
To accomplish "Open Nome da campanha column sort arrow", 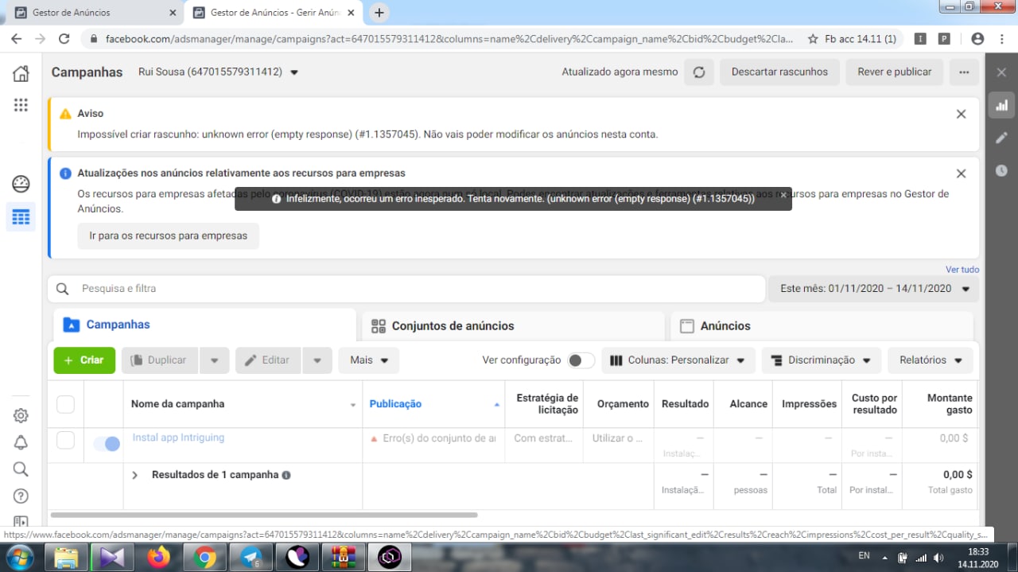I will click(353, 405).
